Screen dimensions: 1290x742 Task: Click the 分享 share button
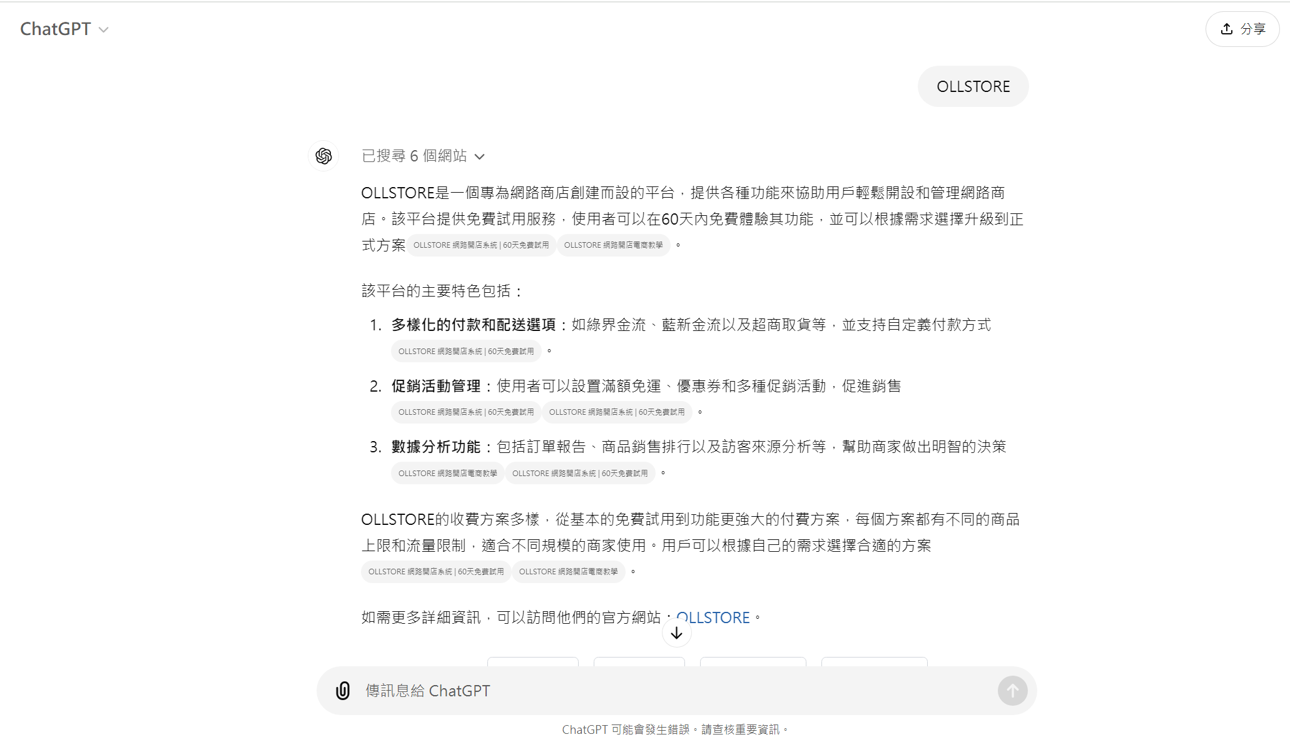[1242, 29]
